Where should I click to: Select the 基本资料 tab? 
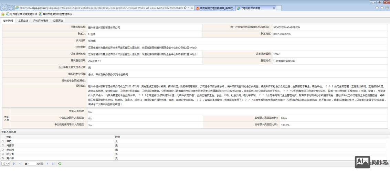(8, 21)
